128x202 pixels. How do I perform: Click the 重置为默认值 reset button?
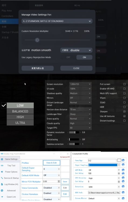37,68
